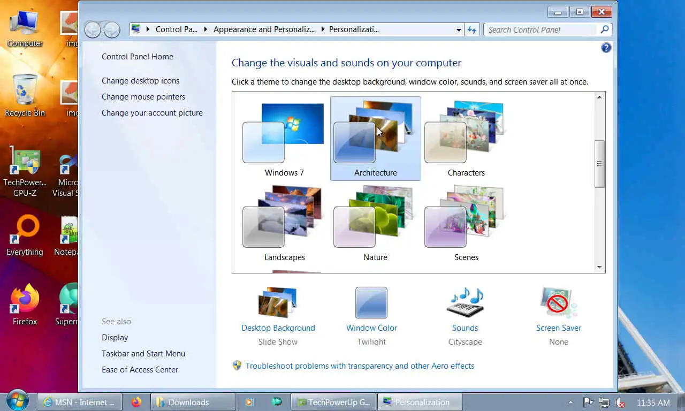Open the Windows Start button
The width and height of the screenshot is (685, 411).
tap(18, 400)
